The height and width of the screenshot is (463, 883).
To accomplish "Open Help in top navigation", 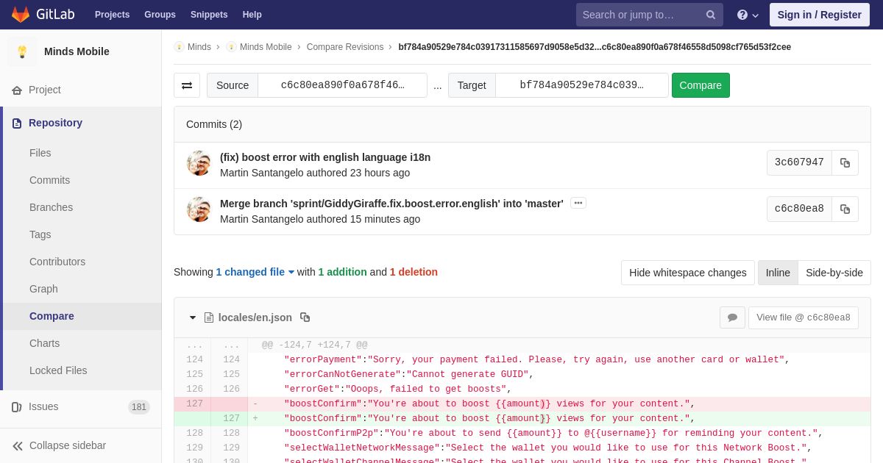I will pyautogui.click(x=252, y=15).
